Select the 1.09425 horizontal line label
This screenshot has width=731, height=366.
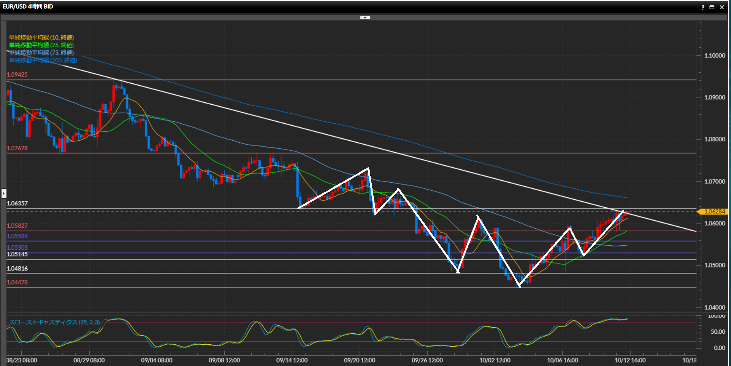tap(17, 75)
